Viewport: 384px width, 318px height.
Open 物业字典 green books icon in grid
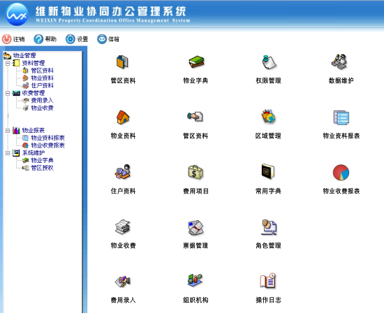[x=196, y=62]
